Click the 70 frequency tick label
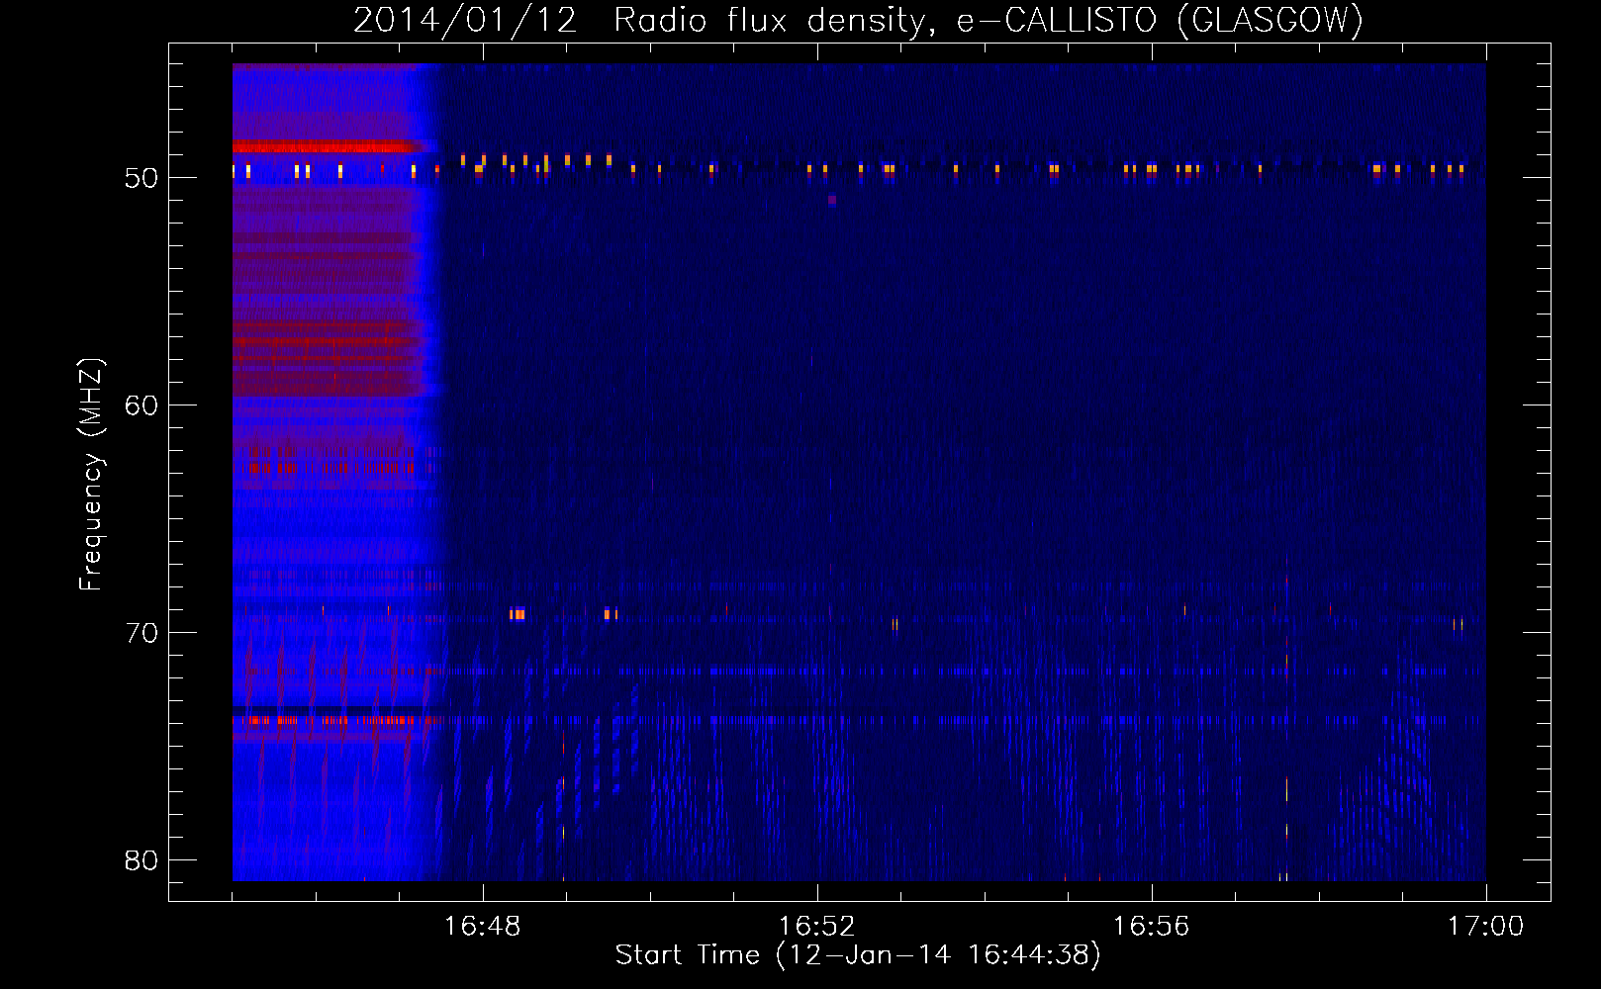 [141, 633]
